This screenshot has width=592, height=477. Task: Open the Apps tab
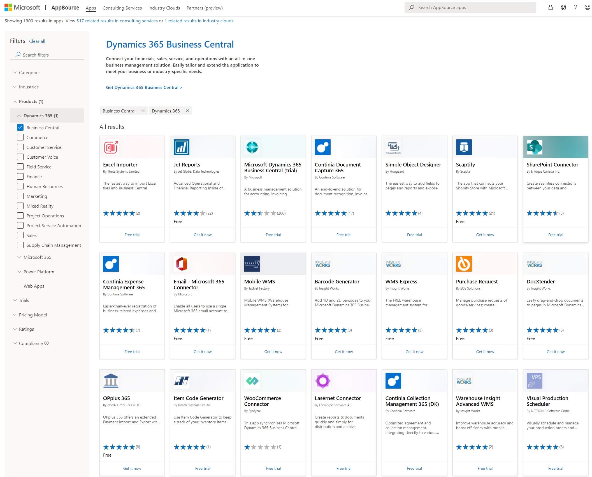point(91,8)
